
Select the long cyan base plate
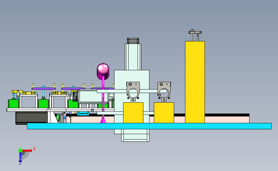point(149,126)
